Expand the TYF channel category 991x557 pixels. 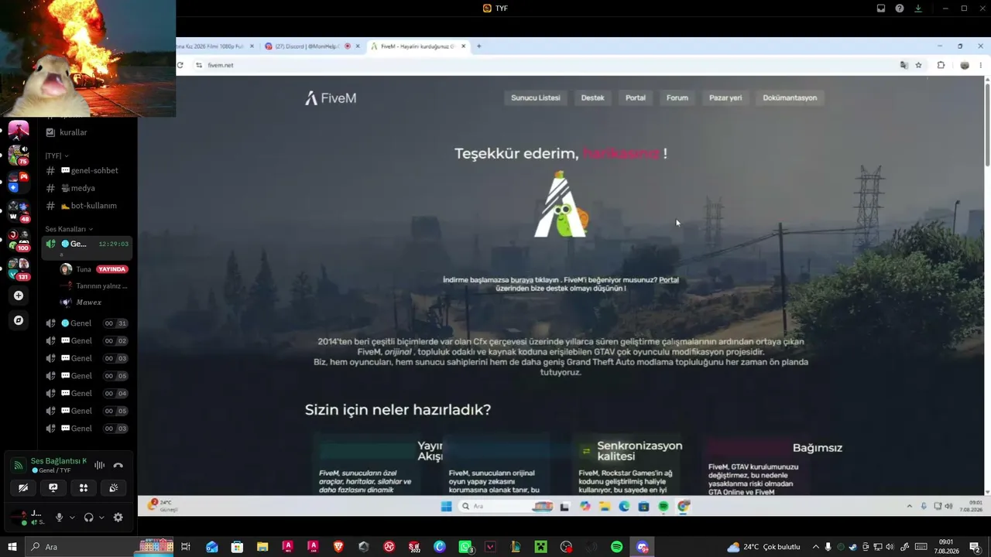(57, 155)
